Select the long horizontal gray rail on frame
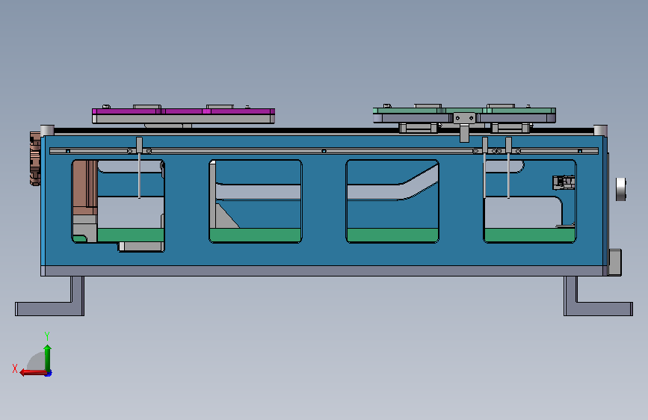Screen dimensions: 648x420 point(324,151)
